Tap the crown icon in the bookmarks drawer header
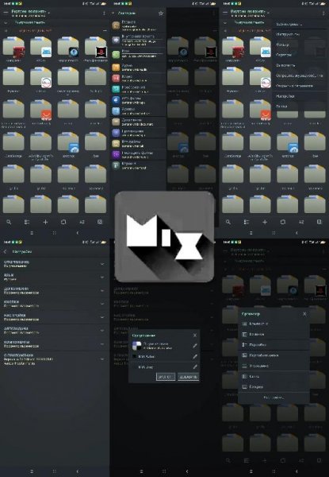Image resolution: width=329 pixels, height=477 pixels. click(x=161, y=13)
